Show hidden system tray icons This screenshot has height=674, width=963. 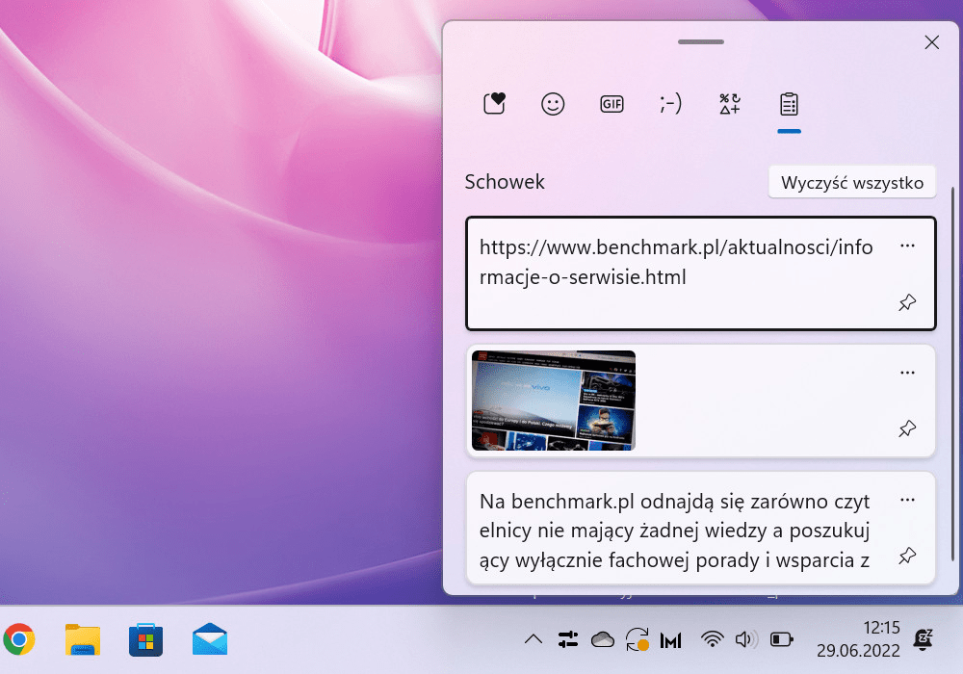(x=533, y=639)
